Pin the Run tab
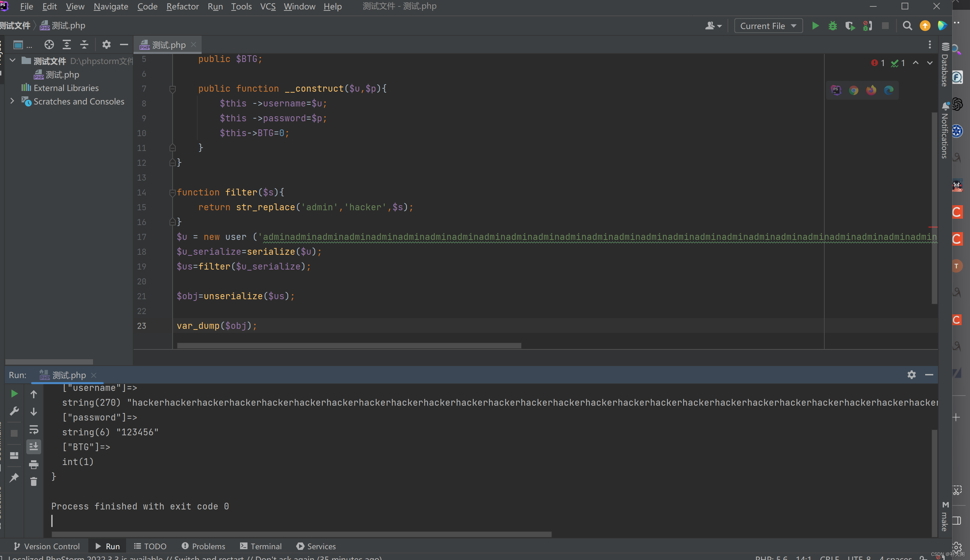The width and height of the screenshot is (970, 560). click(x=14, y=478)
